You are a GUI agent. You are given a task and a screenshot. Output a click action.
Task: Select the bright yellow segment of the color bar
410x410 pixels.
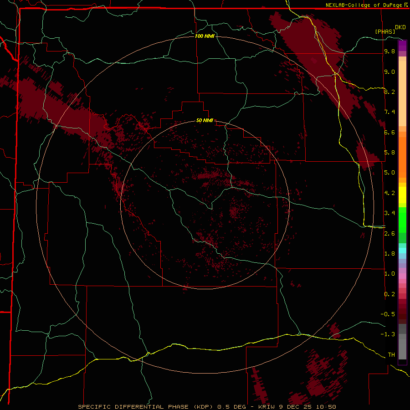pos(402,195)
